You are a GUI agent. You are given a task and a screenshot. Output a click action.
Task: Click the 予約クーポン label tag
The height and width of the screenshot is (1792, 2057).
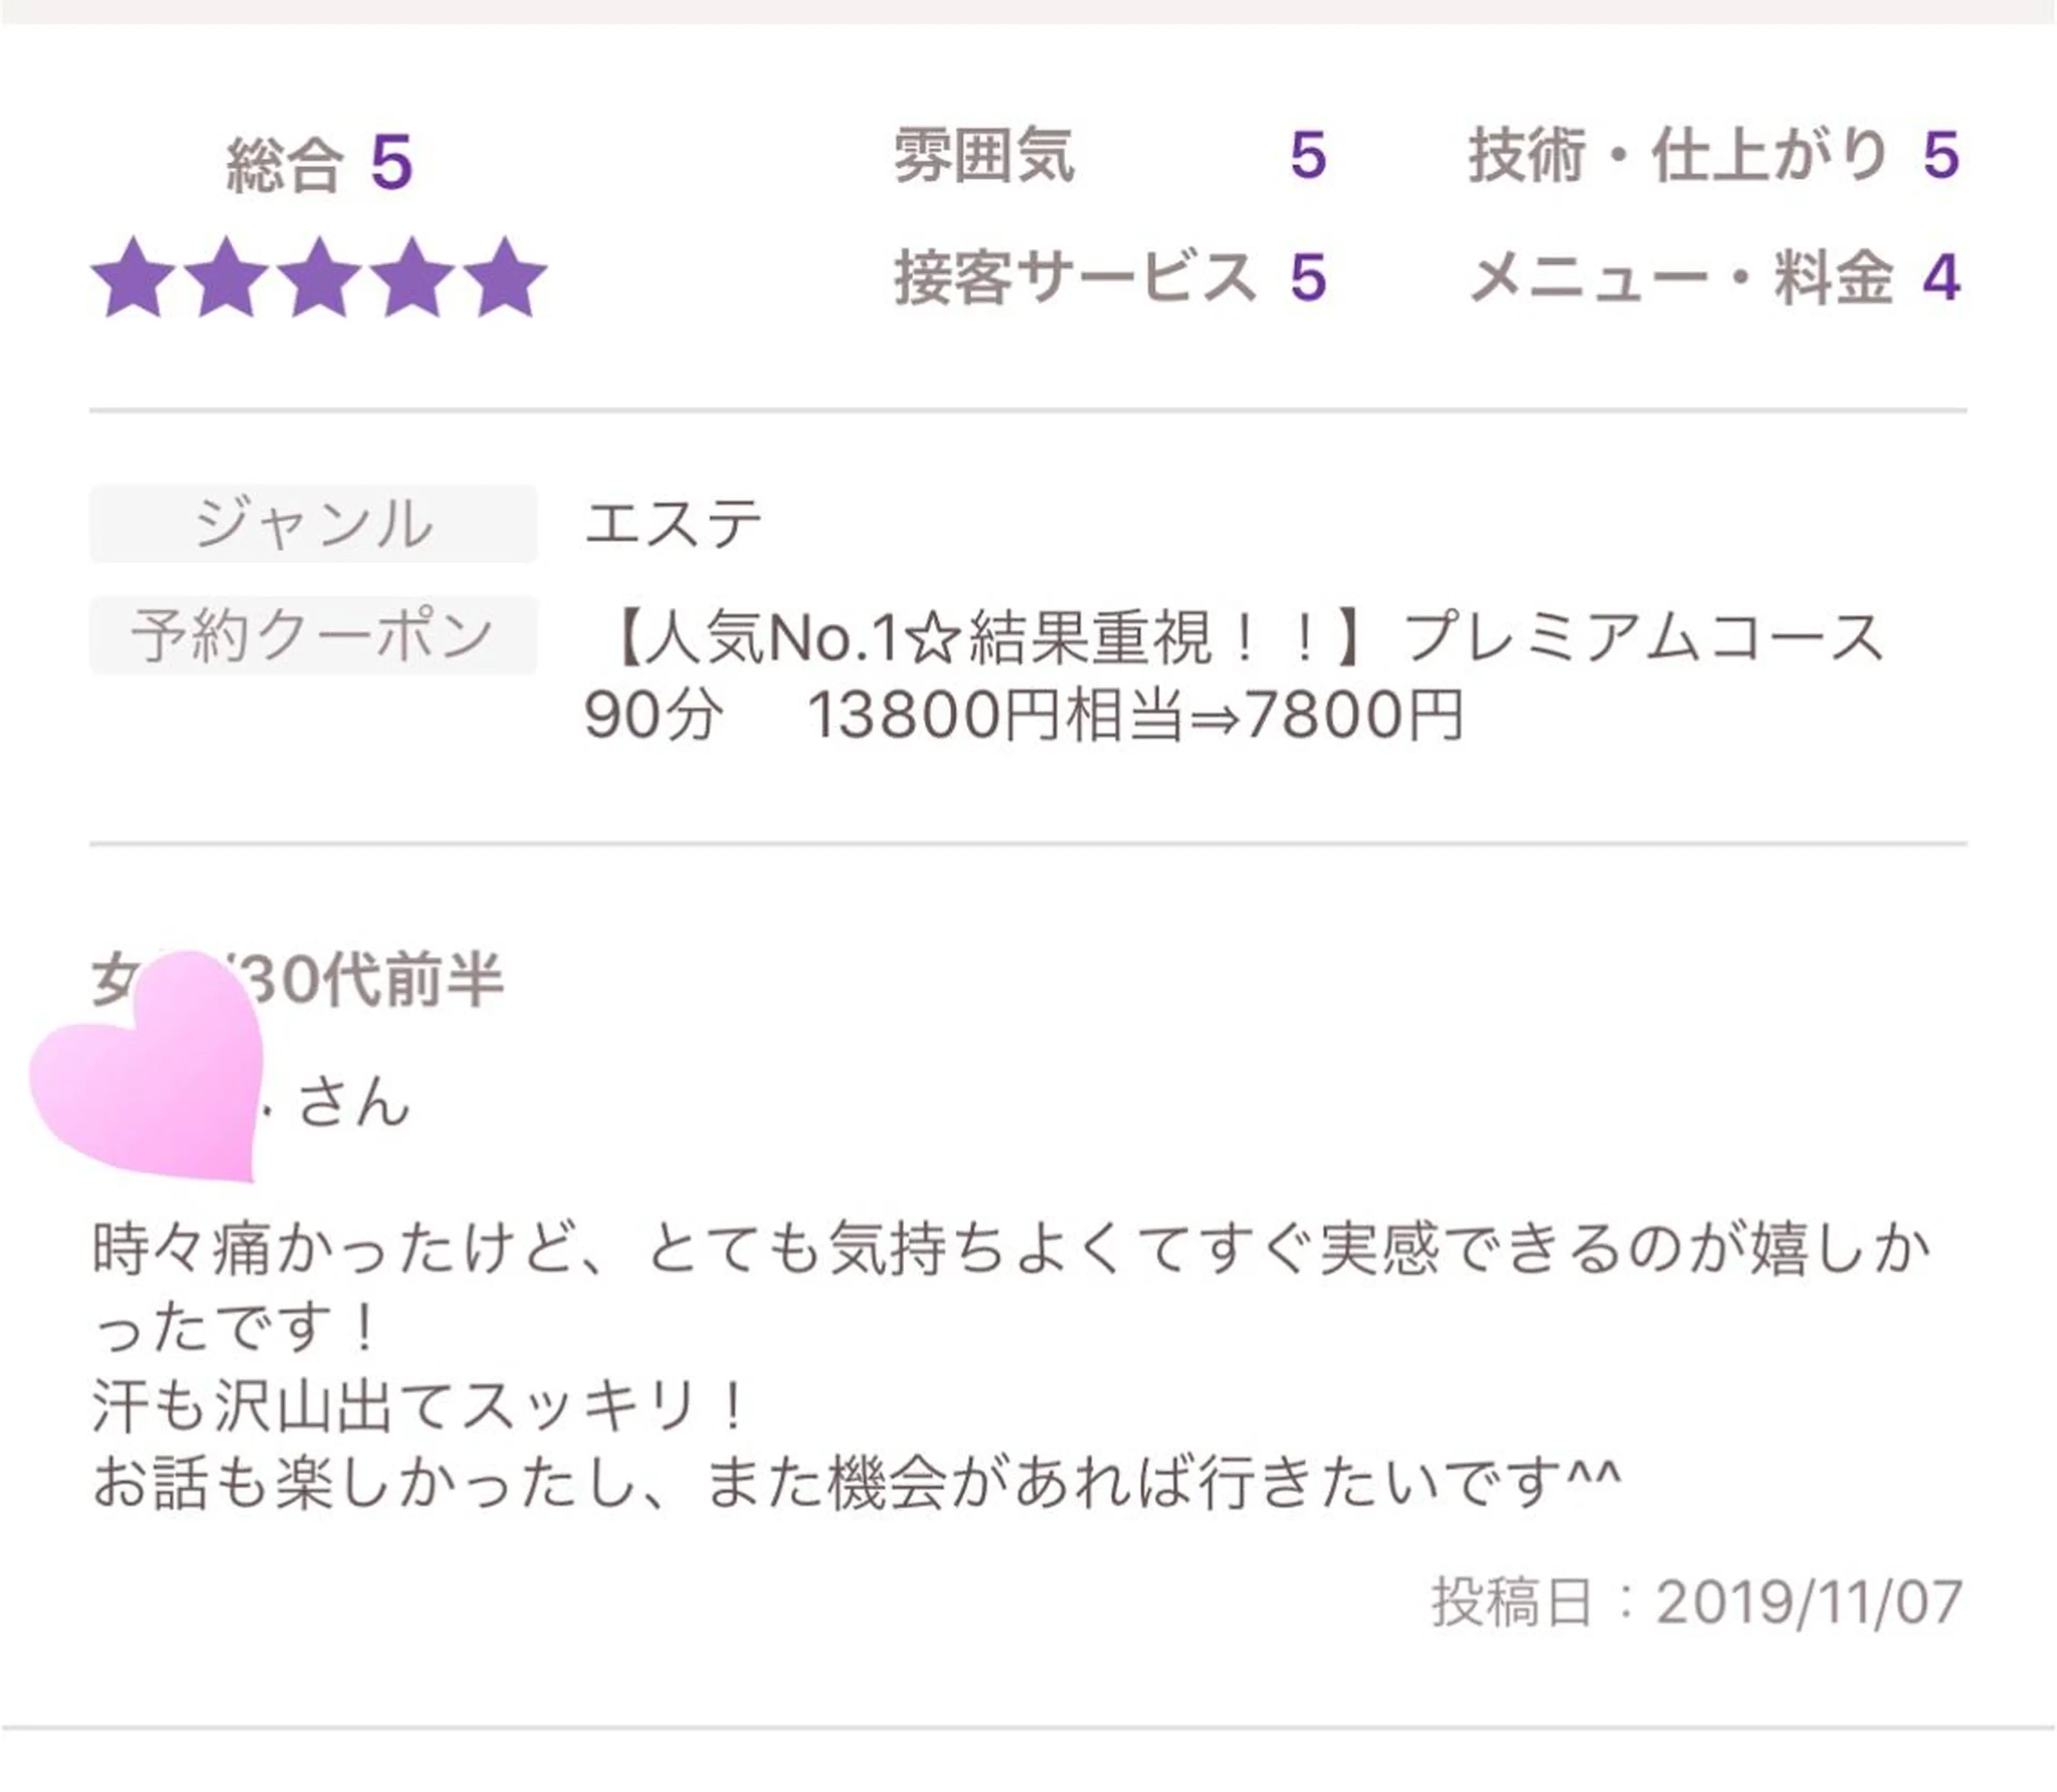click(313, 636)
